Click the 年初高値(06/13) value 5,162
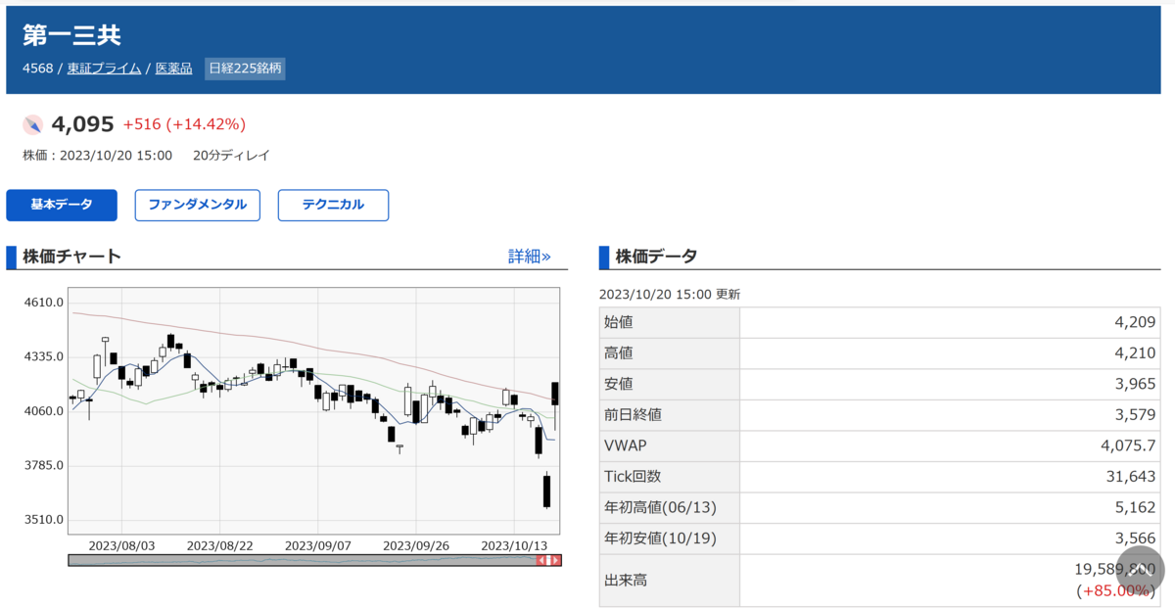The image size is (1175, 609). [1135, 507]
